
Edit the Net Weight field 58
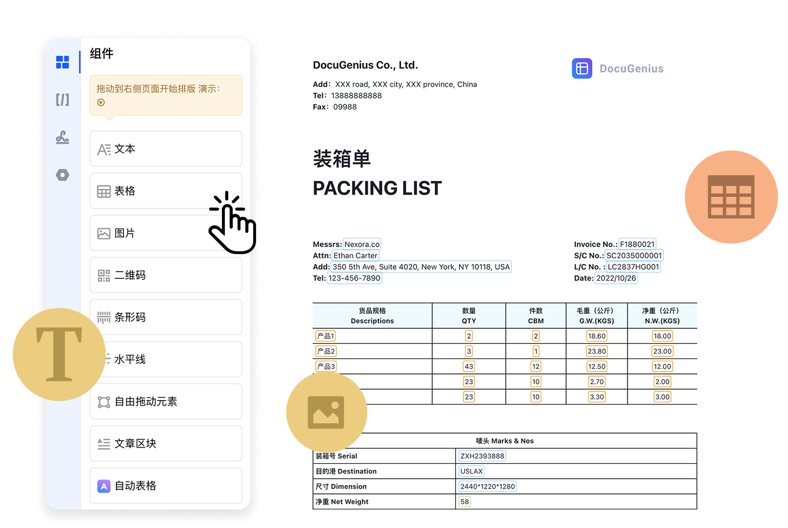click(x=465, y=502)
